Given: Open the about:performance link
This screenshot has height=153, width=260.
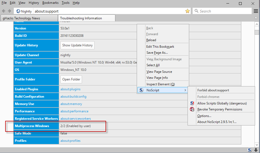Looking at the screenshot, I should 74,111.
